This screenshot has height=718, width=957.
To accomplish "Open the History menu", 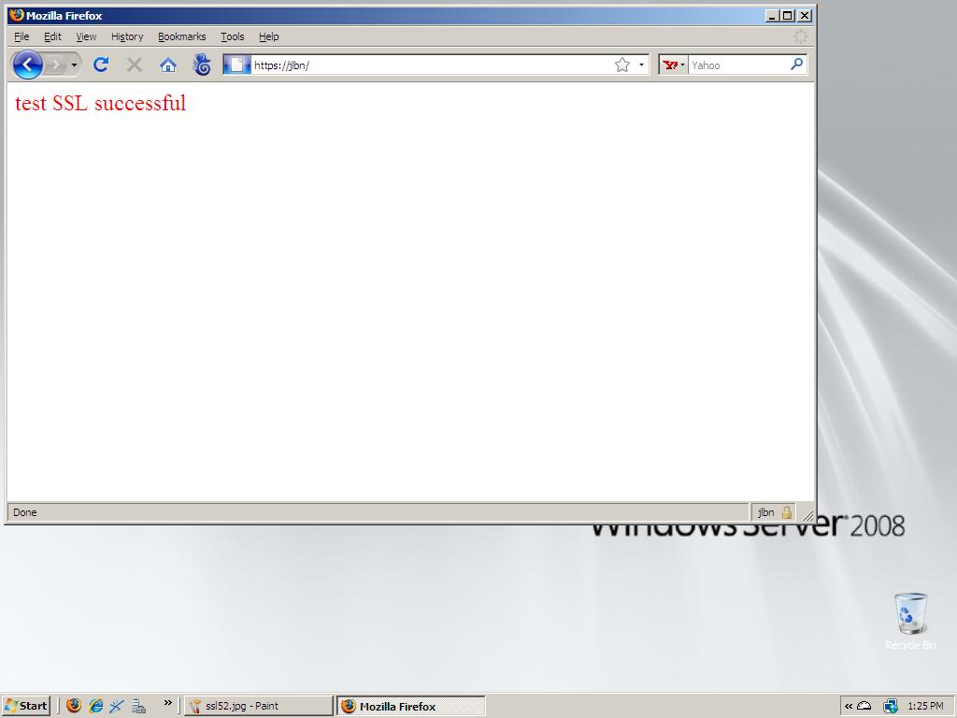I will tap(127, 36).
